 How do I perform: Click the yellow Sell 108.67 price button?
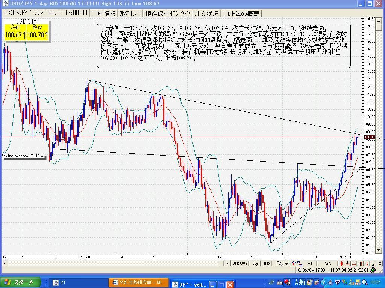point(15,31)
